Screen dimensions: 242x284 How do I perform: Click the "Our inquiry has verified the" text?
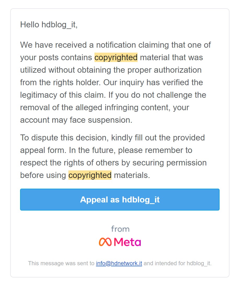pos(153,82)
